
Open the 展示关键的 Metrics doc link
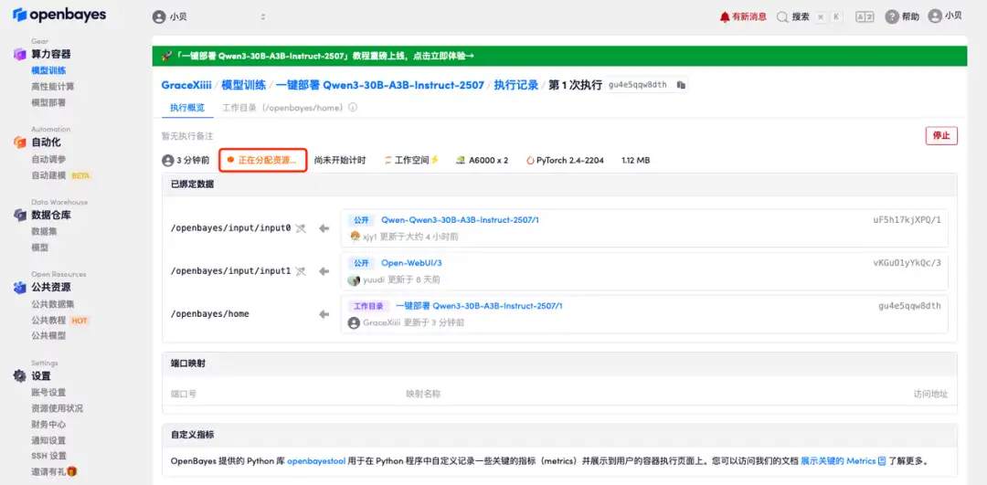838,461
